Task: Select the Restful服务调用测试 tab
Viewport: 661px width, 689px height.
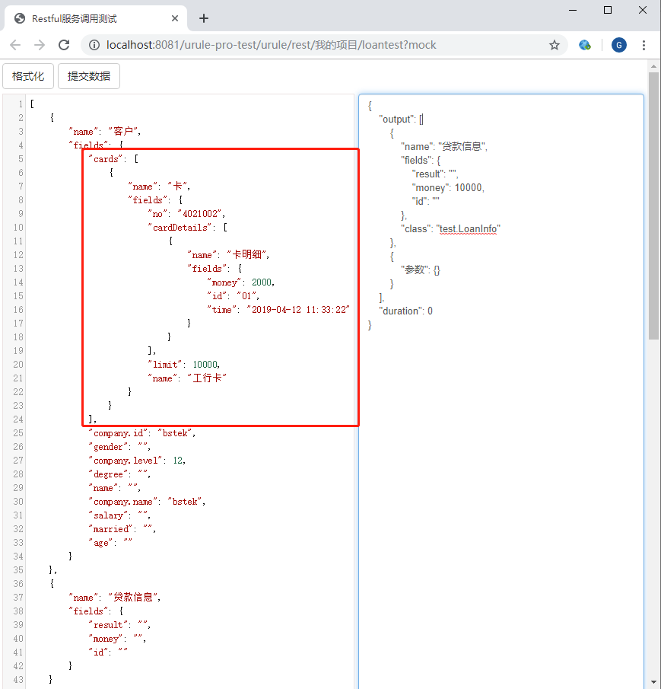Action: 94,18
